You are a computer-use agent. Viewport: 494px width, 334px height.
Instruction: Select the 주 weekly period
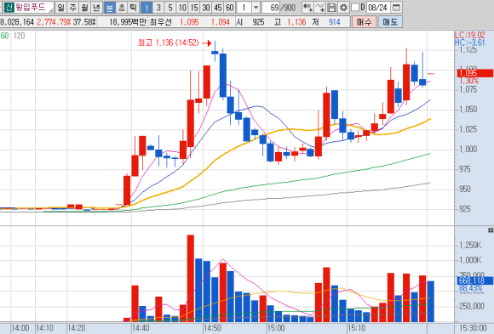tap(72, 8)
